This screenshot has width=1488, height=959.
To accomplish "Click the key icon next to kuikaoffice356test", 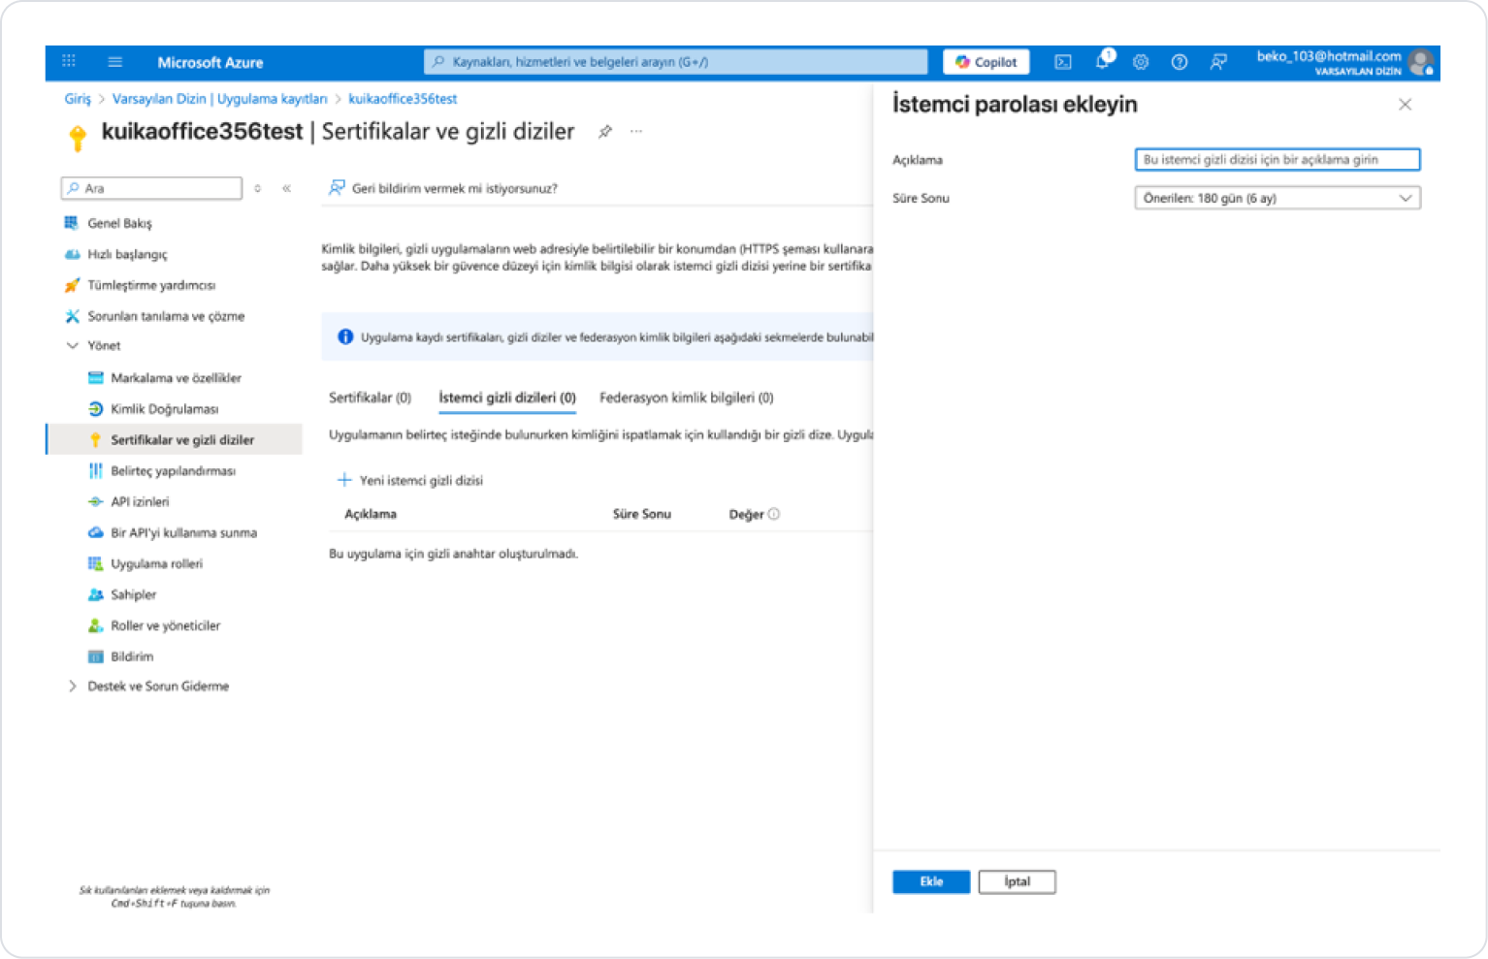I will [78, 137].
